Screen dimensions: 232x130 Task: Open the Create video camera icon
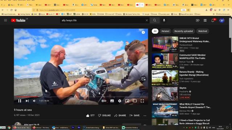[198, 20]
